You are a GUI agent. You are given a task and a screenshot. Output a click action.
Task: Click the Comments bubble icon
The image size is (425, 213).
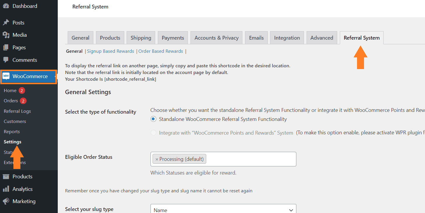pyautogui.click(x=6, y=60)
